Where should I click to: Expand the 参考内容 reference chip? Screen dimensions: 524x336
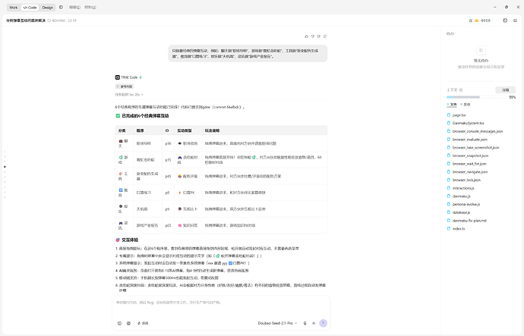tap(125, 86)
